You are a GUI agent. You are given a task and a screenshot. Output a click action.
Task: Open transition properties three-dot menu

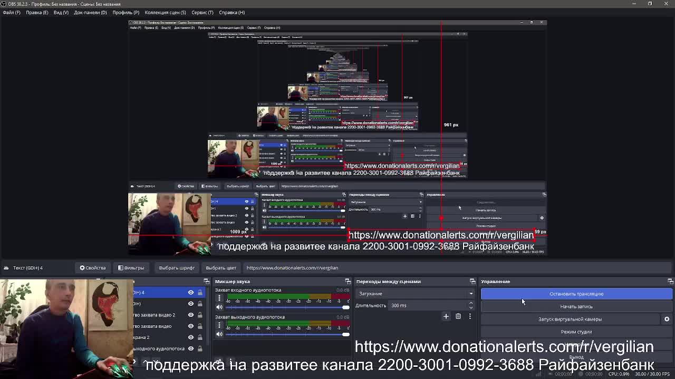click(470, 316)
